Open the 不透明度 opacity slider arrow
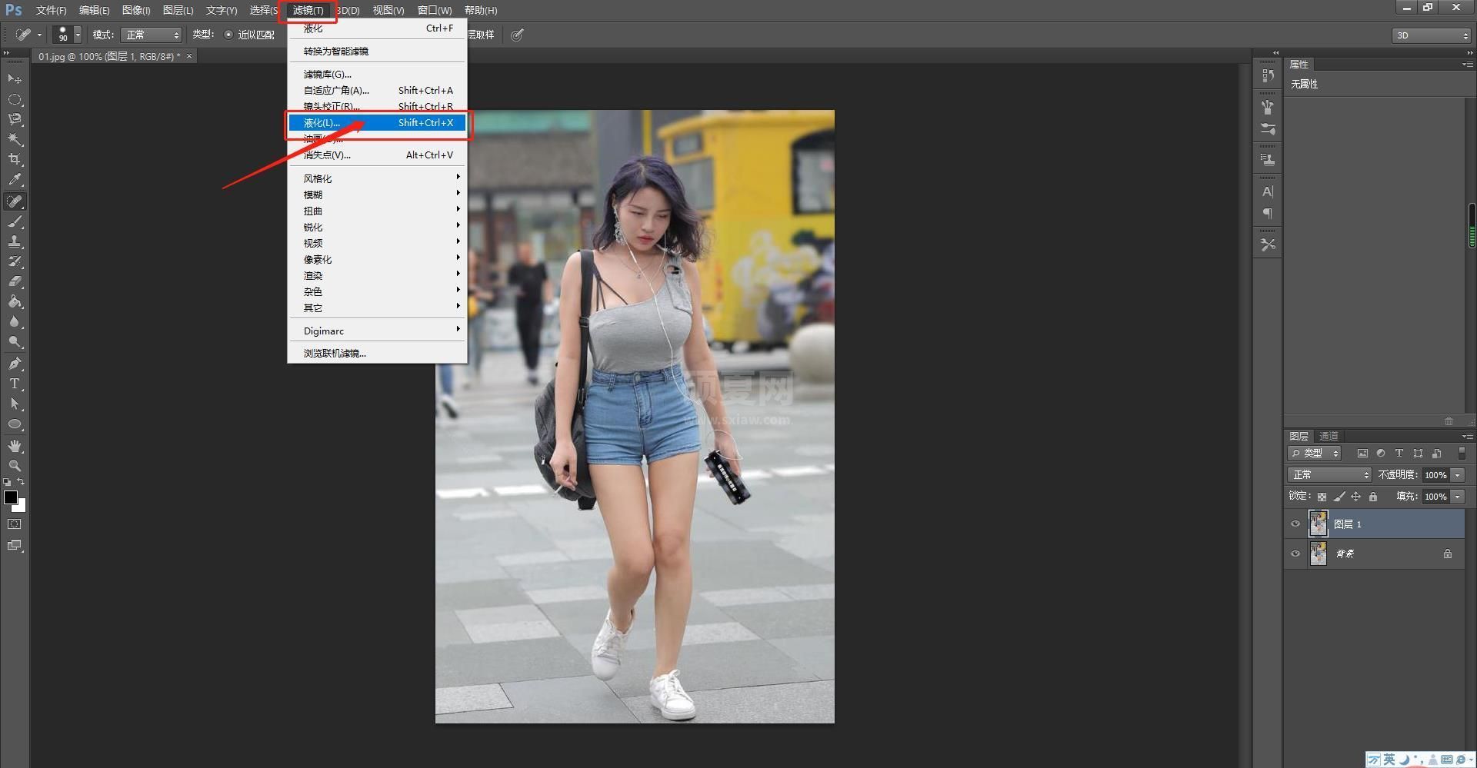This screenshot has height=768, width=1477. coord(1458,475)
